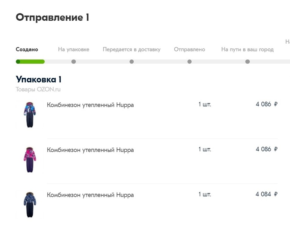Select the dot below Передается в доставку
The width and height of the screenshot is (290, 225).
tap(131, 62)
